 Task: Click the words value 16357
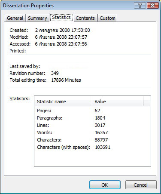click(101, 132)
